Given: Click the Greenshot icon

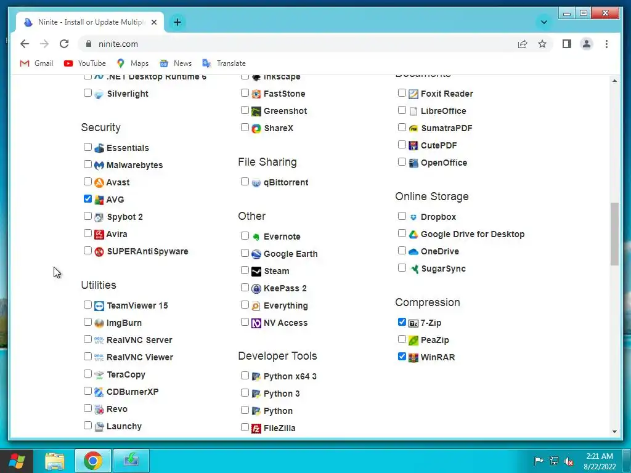Looking at the screenshot, I should (x=256, y=111).
